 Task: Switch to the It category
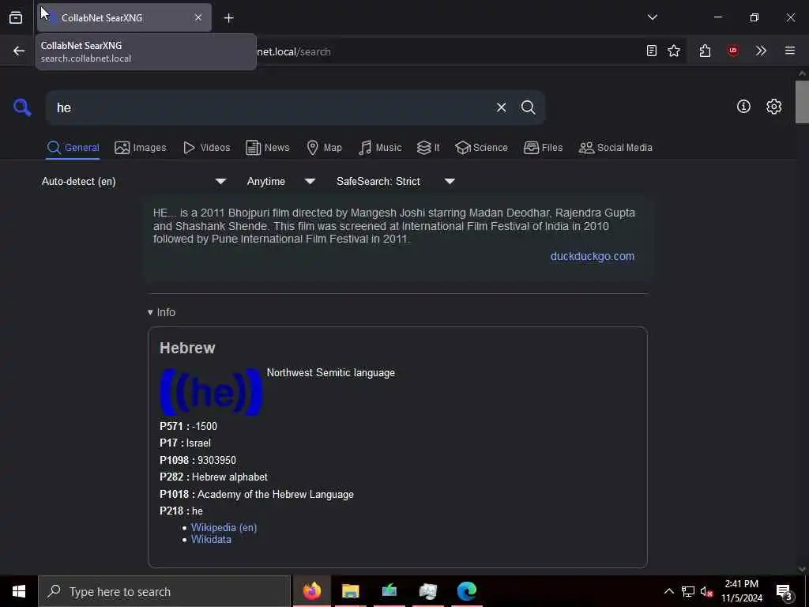coord(428,148)
